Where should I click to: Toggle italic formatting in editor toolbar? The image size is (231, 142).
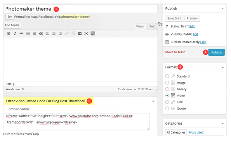coord(15,34)
